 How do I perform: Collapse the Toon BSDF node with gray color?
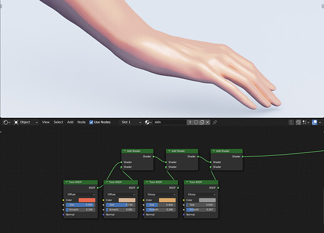[187, 182]
